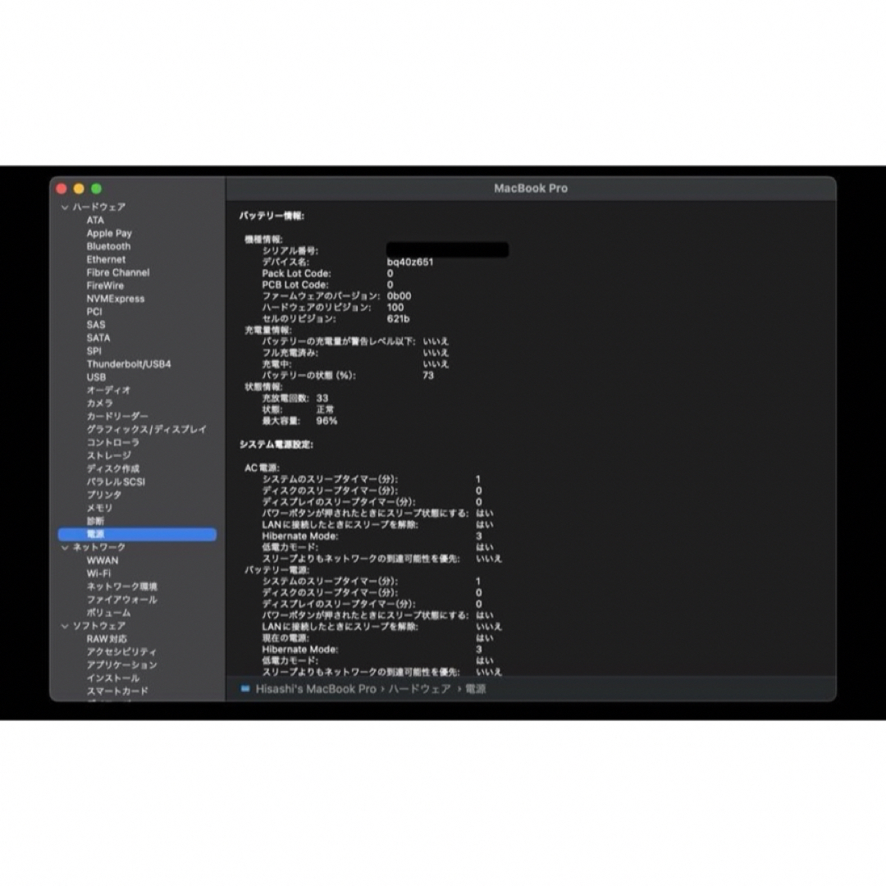The height and width of the screenshot is (886, 886).
Task: Click the システム電源設定 heading
Action: tap(276, 445)
